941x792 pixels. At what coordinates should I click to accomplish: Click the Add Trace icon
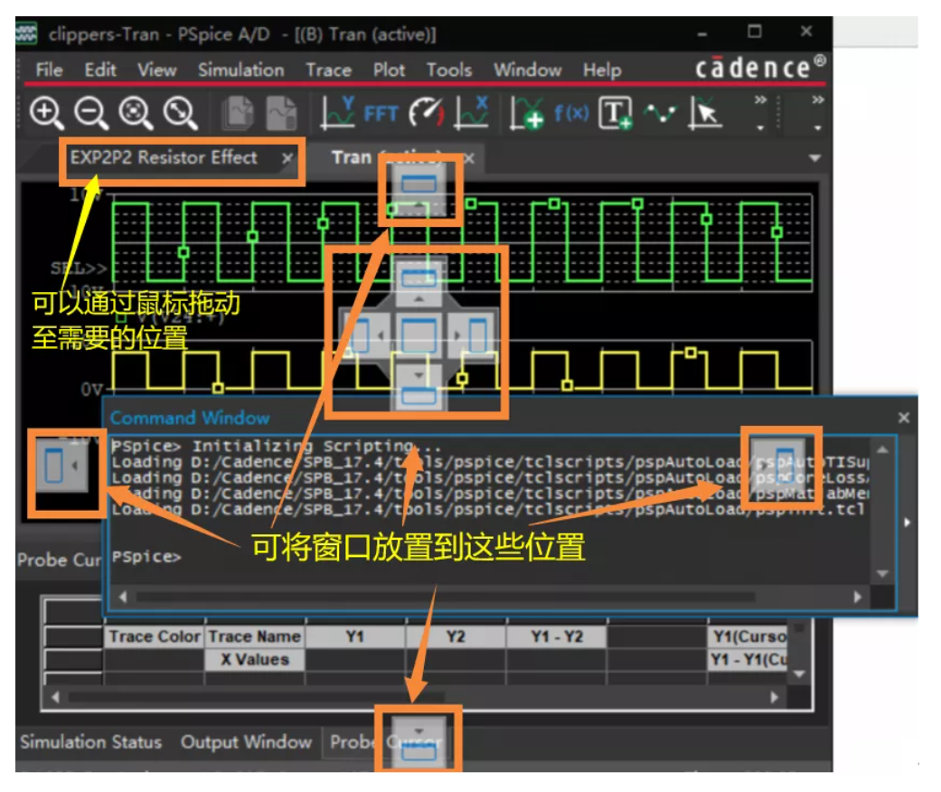click(526, 113)
